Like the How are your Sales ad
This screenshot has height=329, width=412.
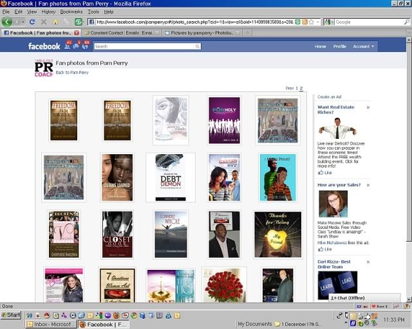[x=324, y=249]
